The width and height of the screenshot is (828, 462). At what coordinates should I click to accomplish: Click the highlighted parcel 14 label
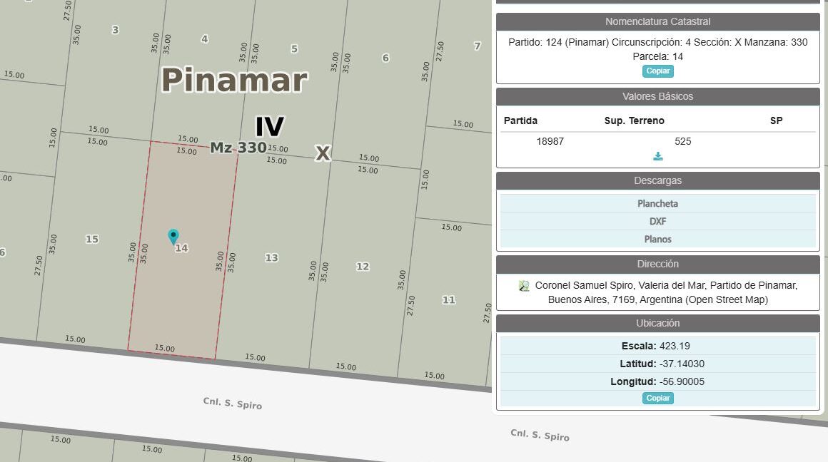click(x=181, y=248)
